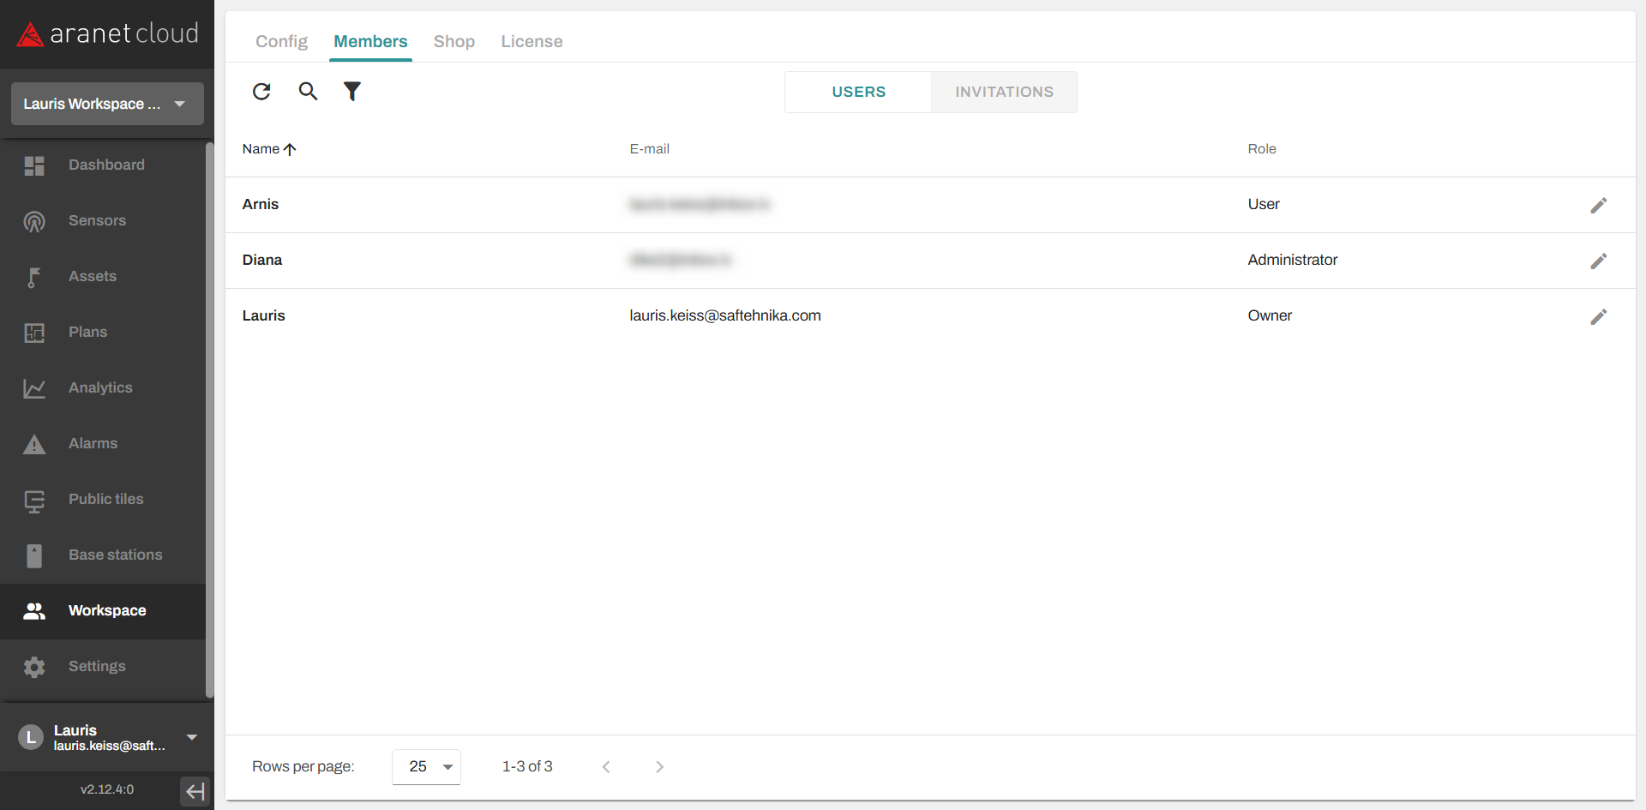Click the refresh members list icon
Image resolution: width=1646 pixels, height=810 pixels.
pyautogui.click(x=261, y=92)
